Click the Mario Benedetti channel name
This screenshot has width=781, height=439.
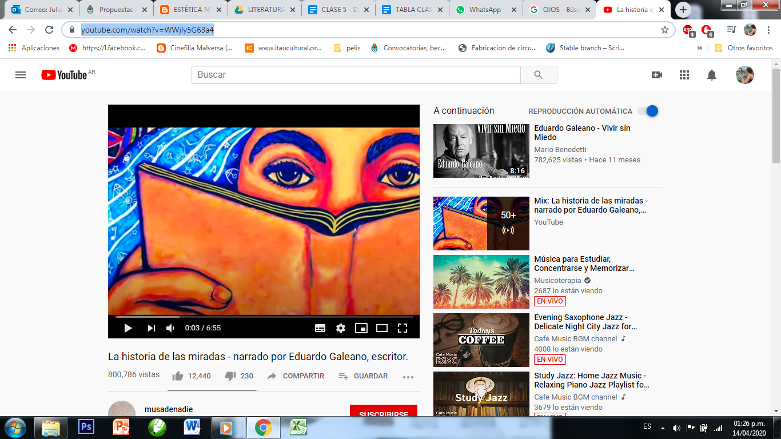tap(560, 150)
